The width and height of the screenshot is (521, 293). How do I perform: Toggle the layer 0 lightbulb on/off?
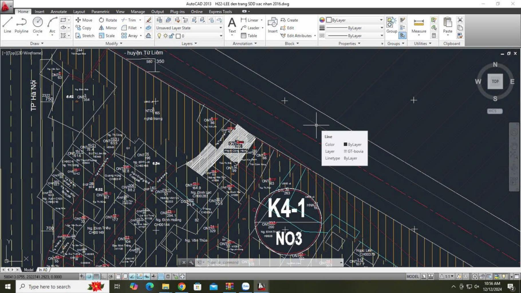[159, 36]
